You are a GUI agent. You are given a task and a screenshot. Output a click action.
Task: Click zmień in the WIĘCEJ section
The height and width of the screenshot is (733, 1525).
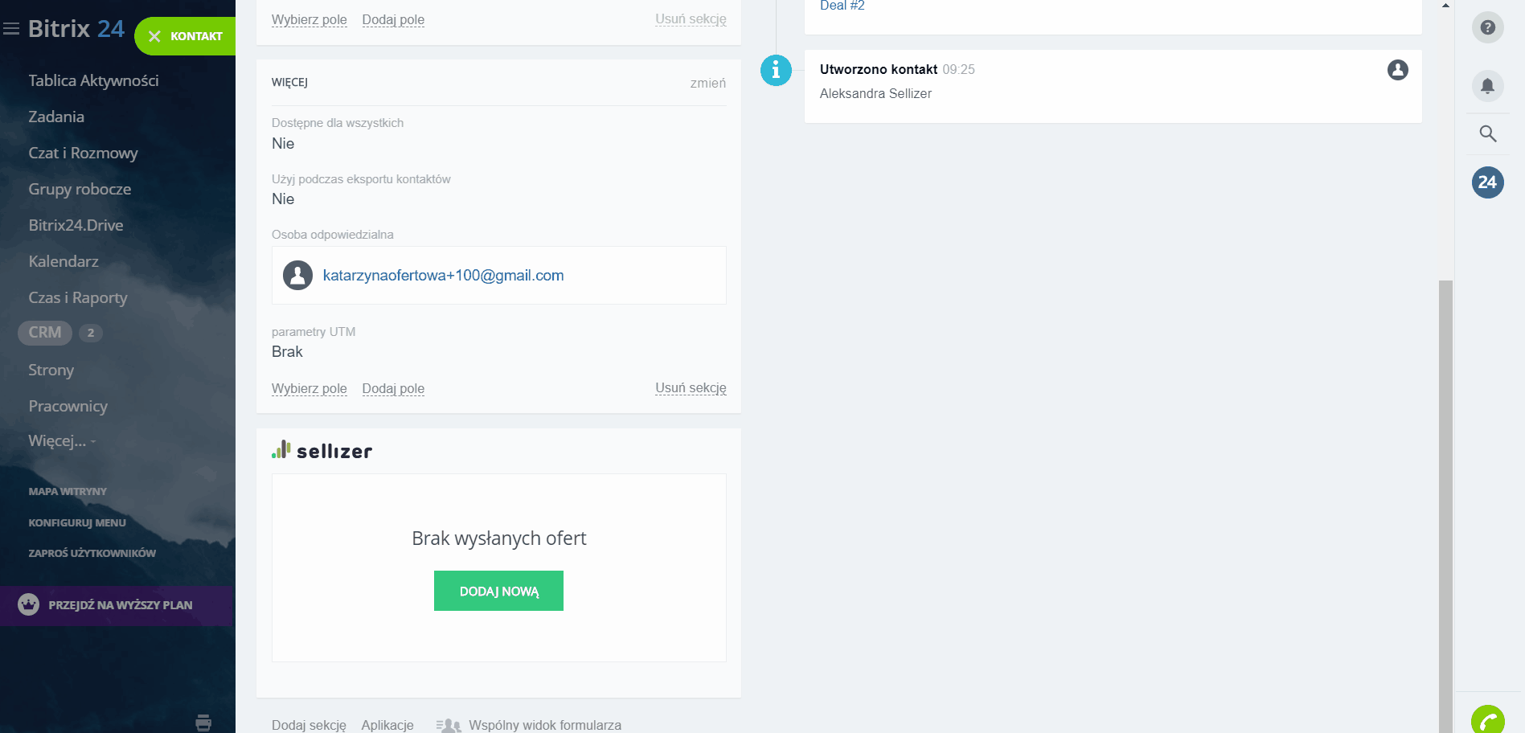(707, 83)
